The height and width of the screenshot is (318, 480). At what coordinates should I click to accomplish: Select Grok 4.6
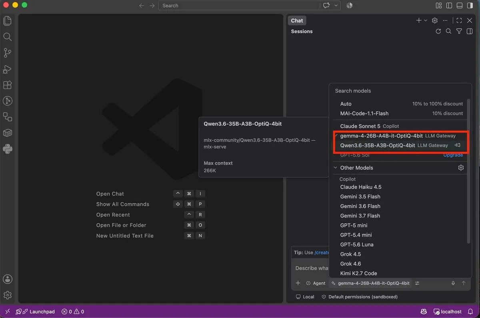tap(400, 264)
